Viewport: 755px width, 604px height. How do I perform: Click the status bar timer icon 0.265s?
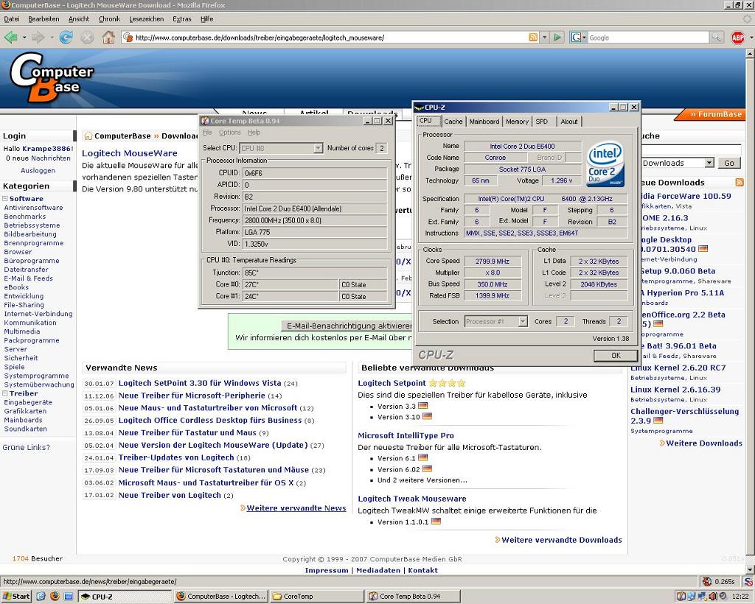[706, 581]
